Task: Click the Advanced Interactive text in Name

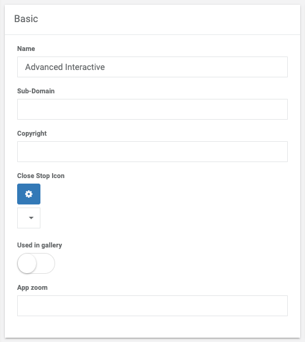Action: coord(65,67)
